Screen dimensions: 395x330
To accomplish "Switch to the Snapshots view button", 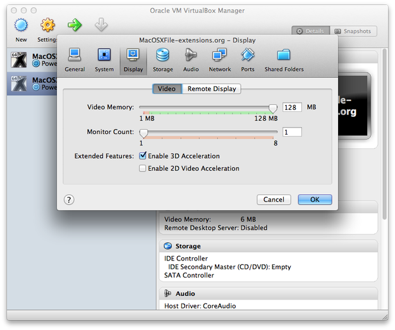I will coord(353,31).
